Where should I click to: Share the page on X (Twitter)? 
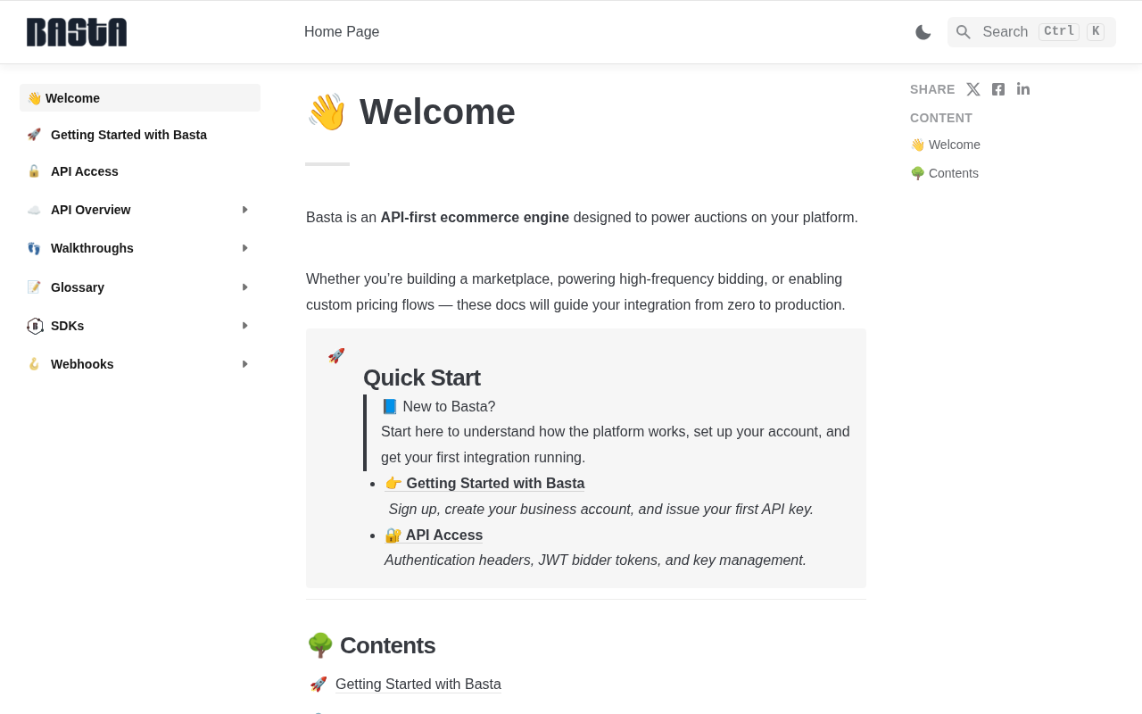click(973, 89)
